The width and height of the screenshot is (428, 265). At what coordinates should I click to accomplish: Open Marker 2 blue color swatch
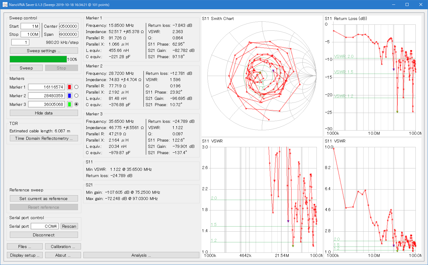[69, 96]
